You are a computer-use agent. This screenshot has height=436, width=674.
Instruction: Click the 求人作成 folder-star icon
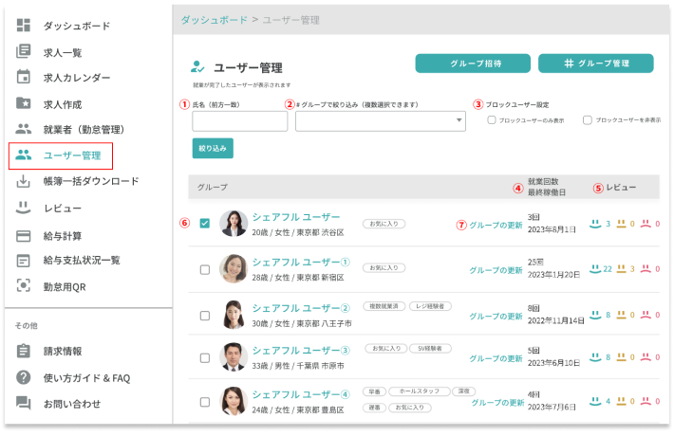click(x=24, y=102)
